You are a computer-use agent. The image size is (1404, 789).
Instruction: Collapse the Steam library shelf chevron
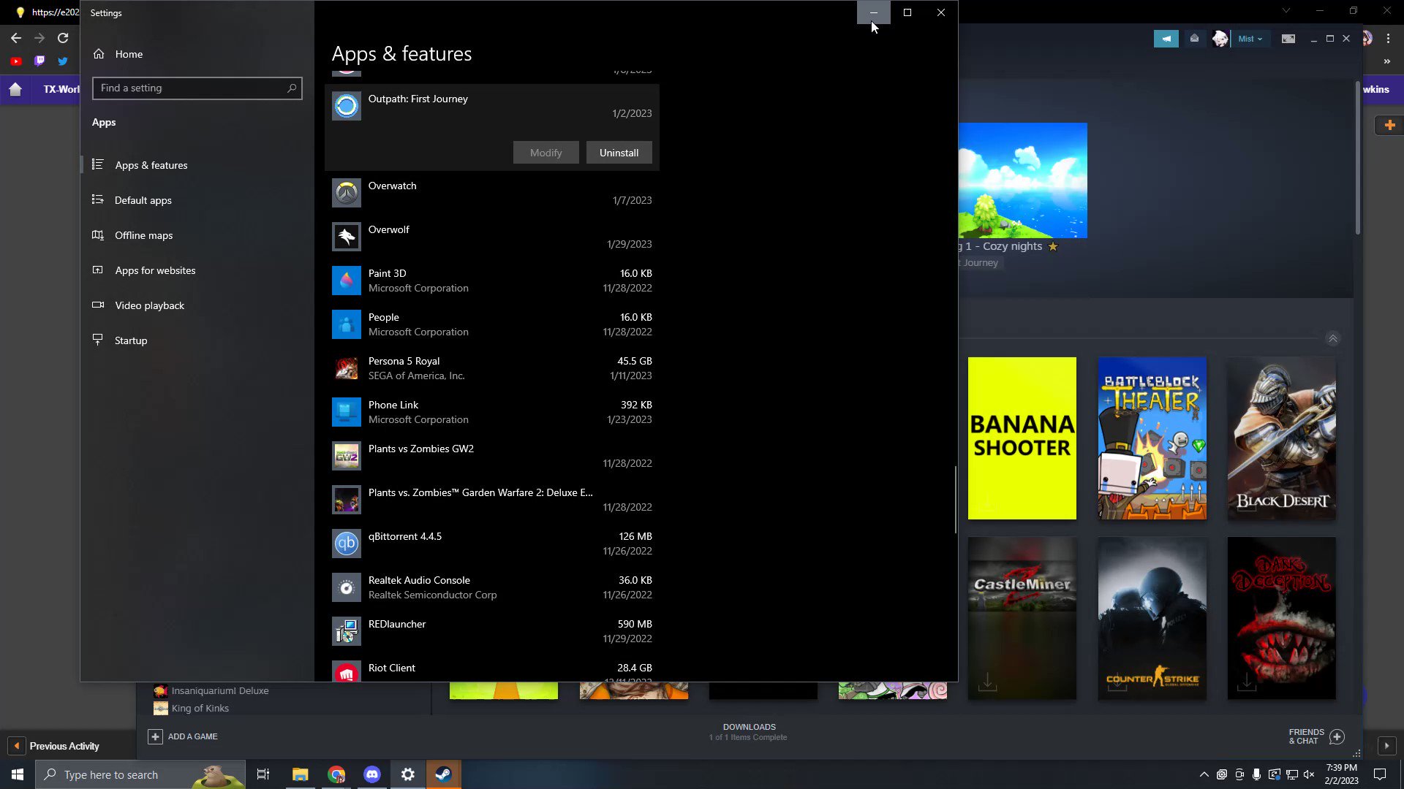(1332, 339)
